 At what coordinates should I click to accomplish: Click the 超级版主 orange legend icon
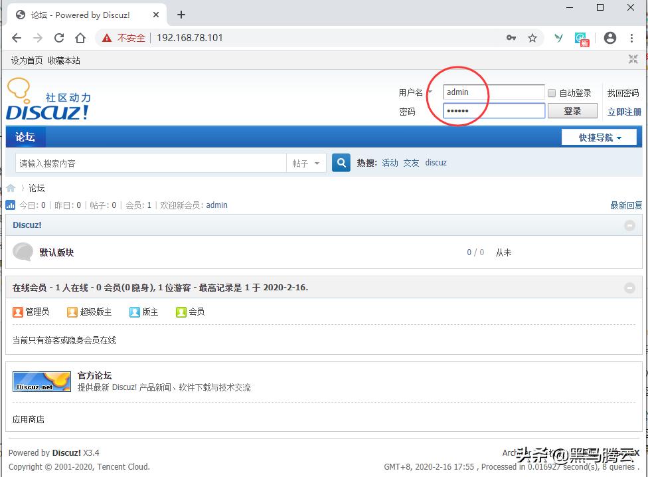tap(72, 312)
